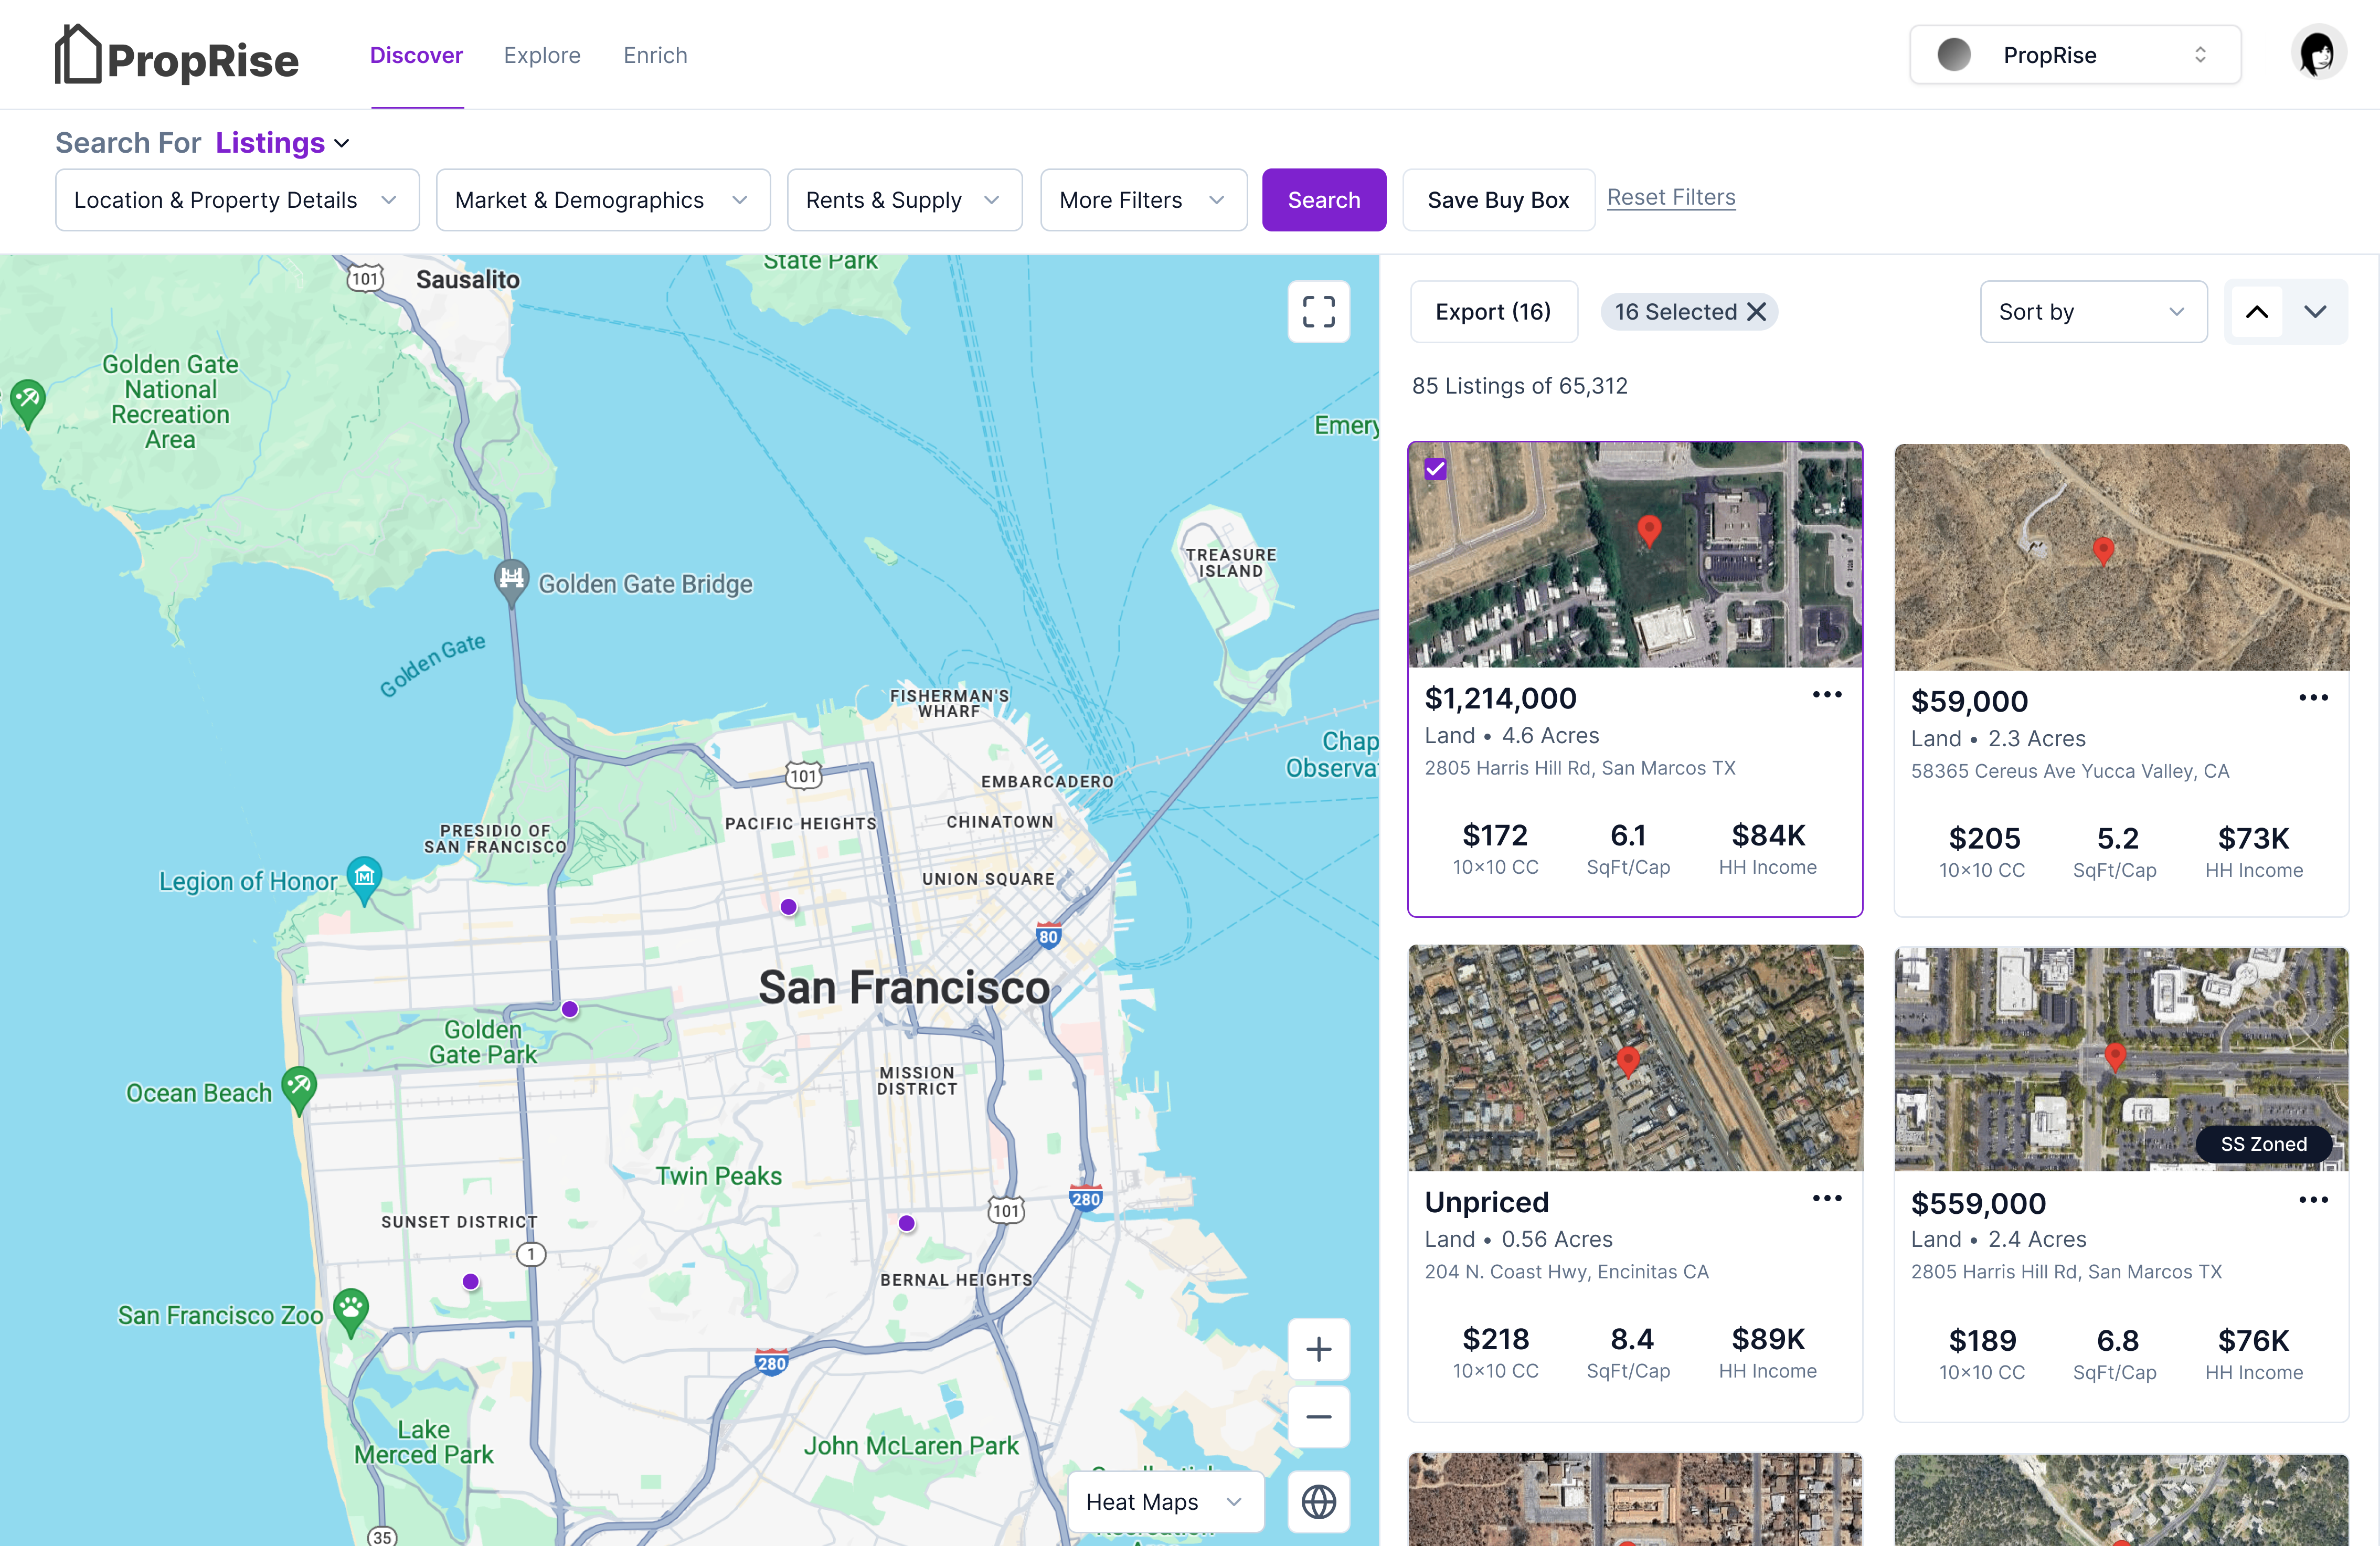Open options menu for $59,000 listing
The image size is (2380, 1546).
click(2313, 698)
